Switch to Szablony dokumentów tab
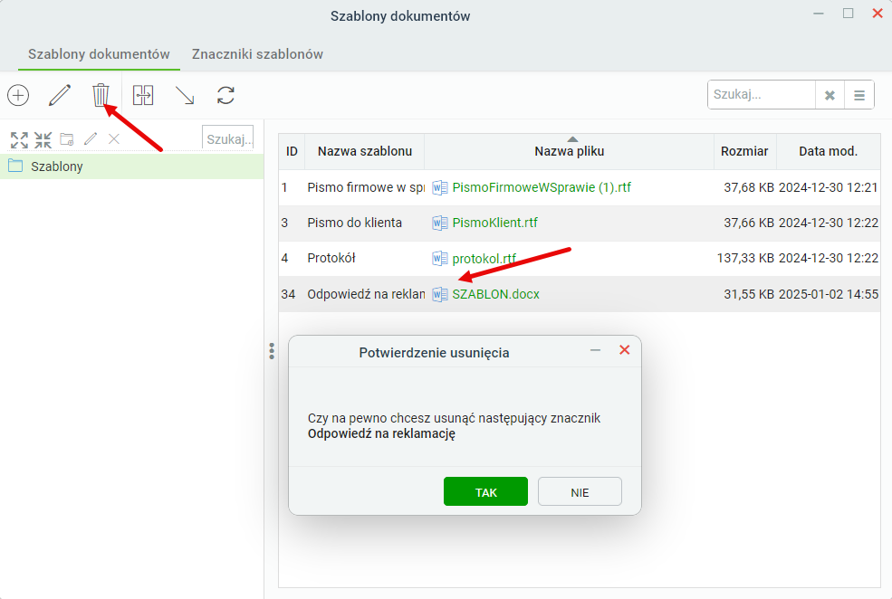The image size is (892, 599). 99,54
